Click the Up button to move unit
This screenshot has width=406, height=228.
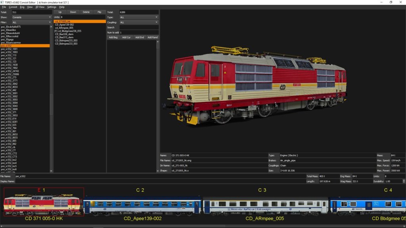[x=60, y=12]
